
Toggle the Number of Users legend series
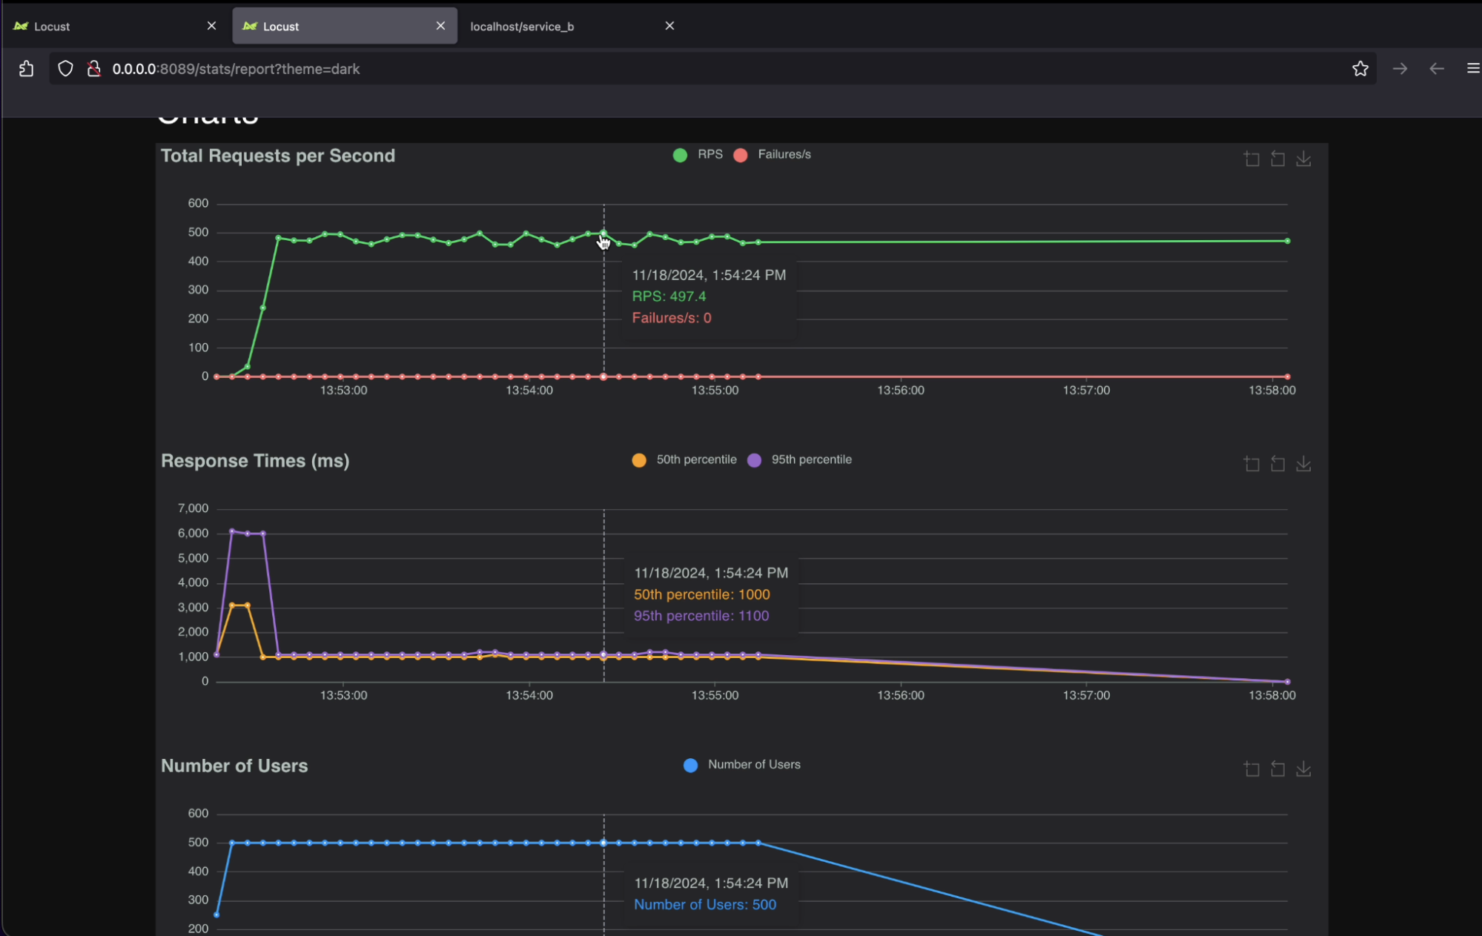[x=741, y=765]
